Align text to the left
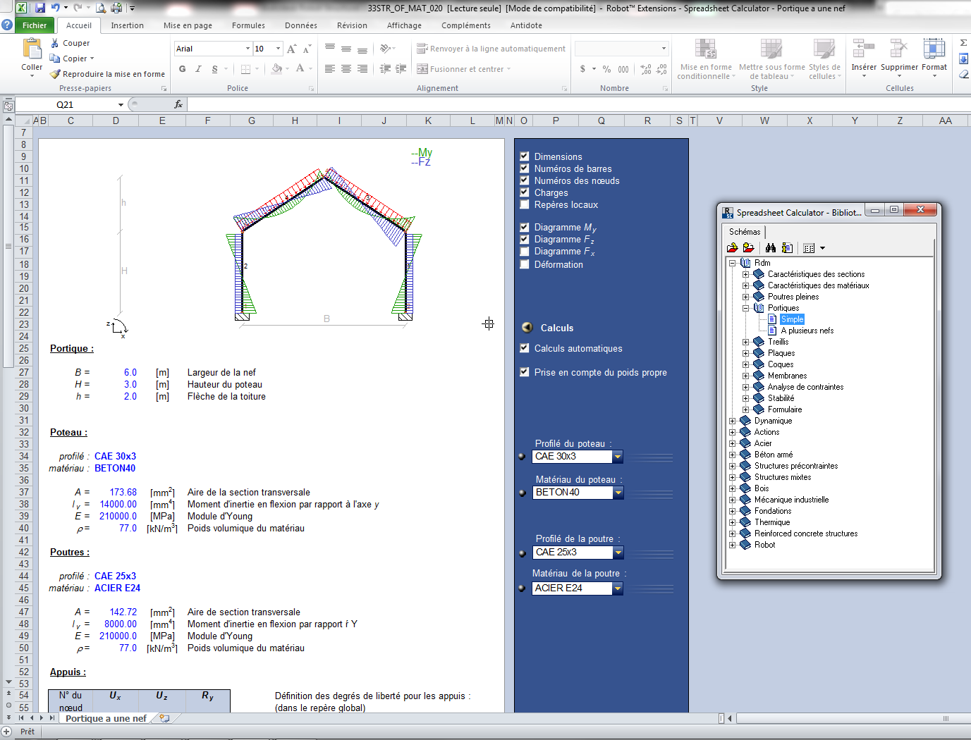The width and height of the screenshot is (971, 740). 330,69
